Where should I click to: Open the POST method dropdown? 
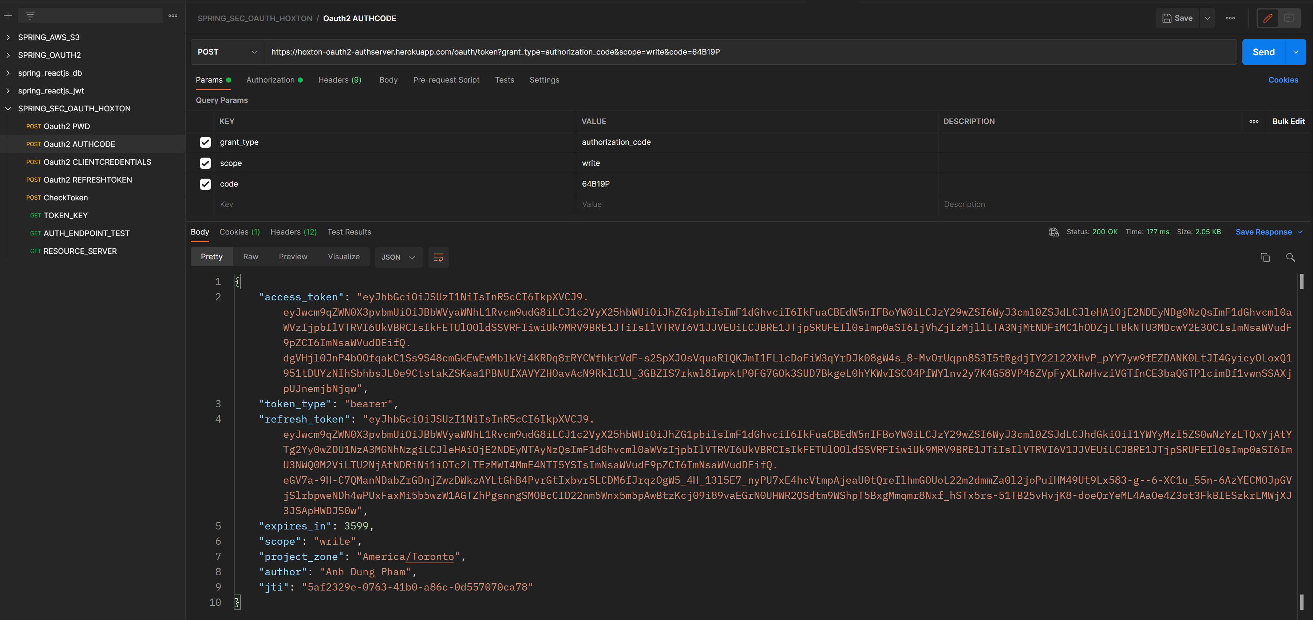click(227, 51)
